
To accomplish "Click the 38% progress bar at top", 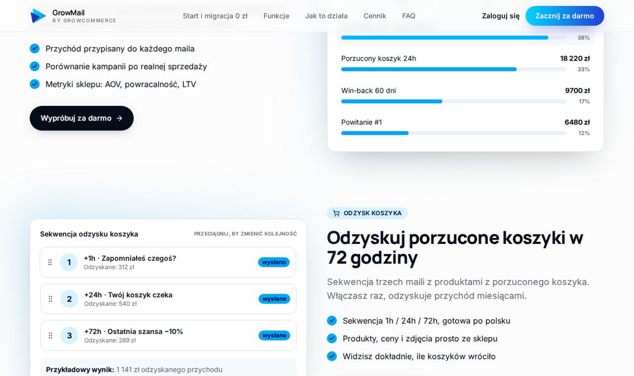I will point(453,38).
